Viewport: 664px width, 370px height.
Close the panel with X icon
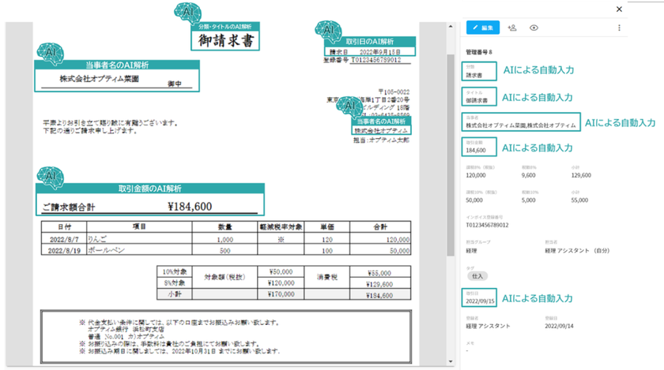(619, 9)
